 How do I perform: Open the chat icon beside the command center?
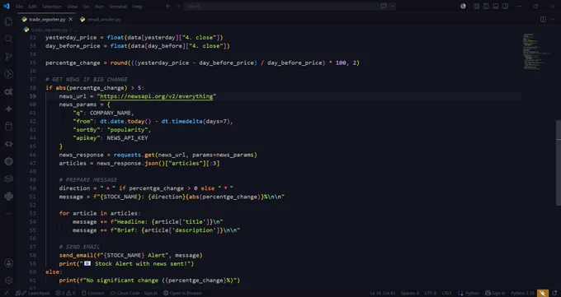[384, 6]
